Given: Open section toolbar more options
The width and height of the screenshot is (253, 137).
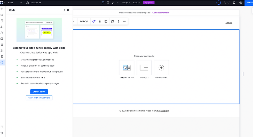Looking at the screenshot, I should pos(124,21).
